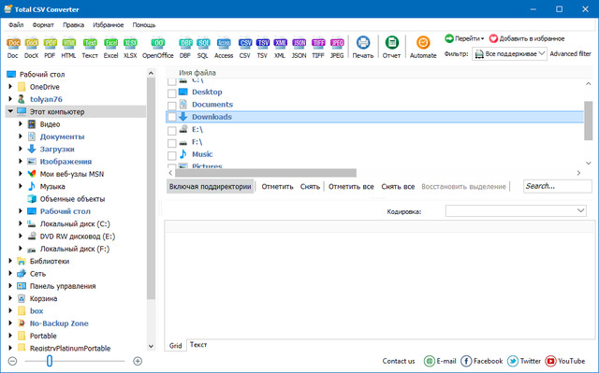Image resolution: width=599 pixels, height=373 pixels.
Task: Switch to the Текст preview tab
Action: tap(198, 345)
